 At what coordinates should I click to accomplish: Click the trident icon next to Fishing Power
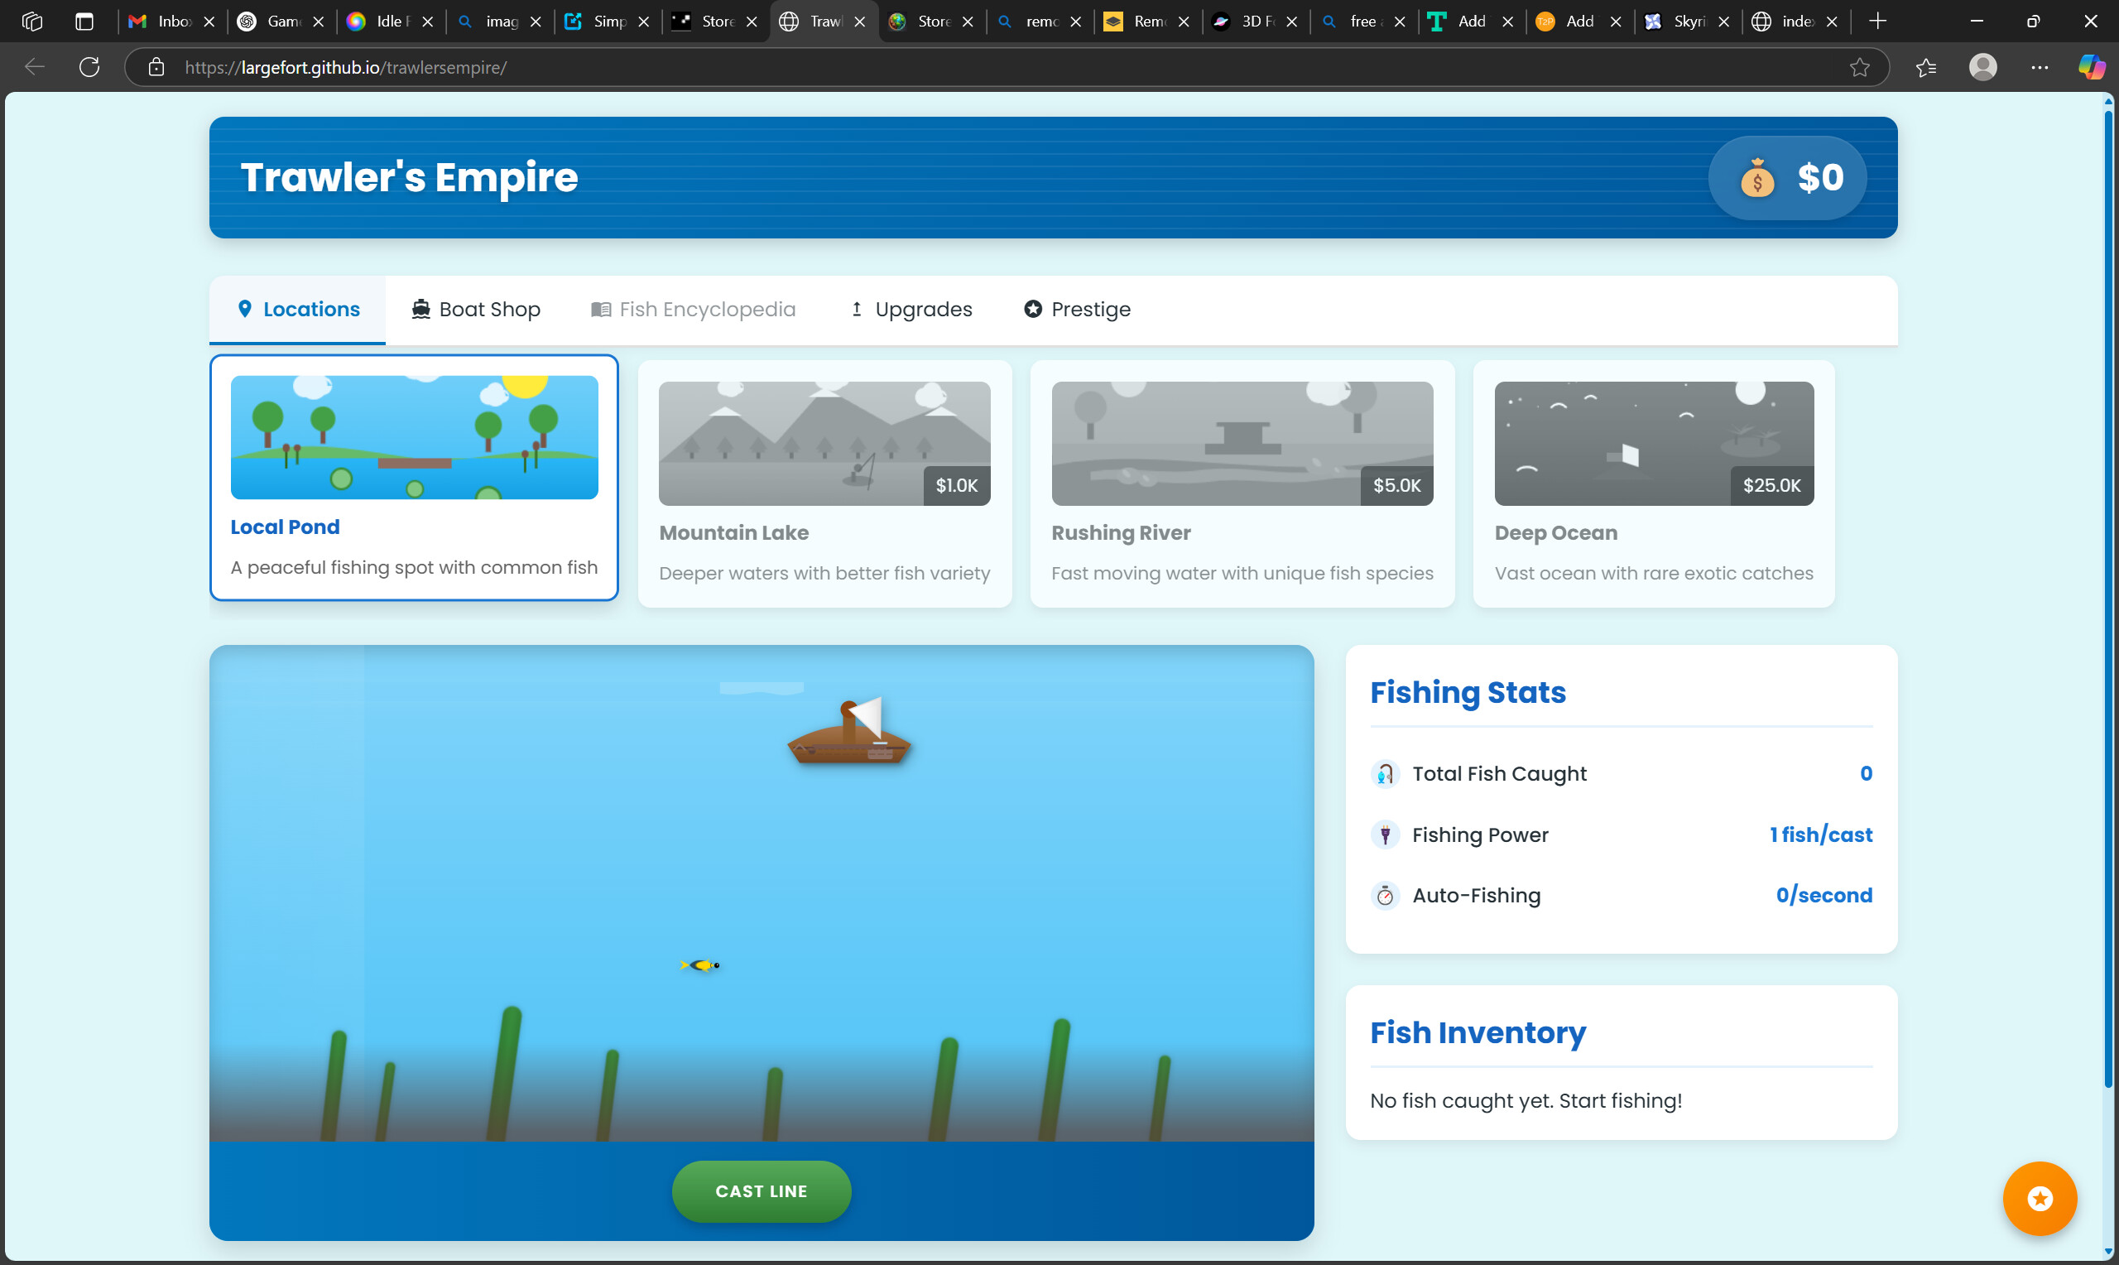coord(1386,835)
